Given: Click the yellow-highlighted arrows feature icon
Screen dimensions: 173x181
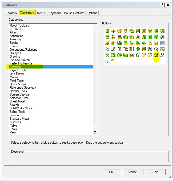Looking at the screenshot, I should click(x=156, y=55).
